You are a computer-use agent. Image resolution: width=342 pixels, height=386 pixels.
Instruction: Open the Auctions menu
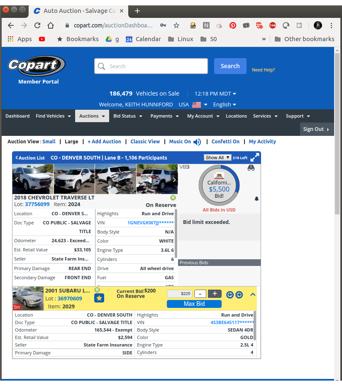92,116
